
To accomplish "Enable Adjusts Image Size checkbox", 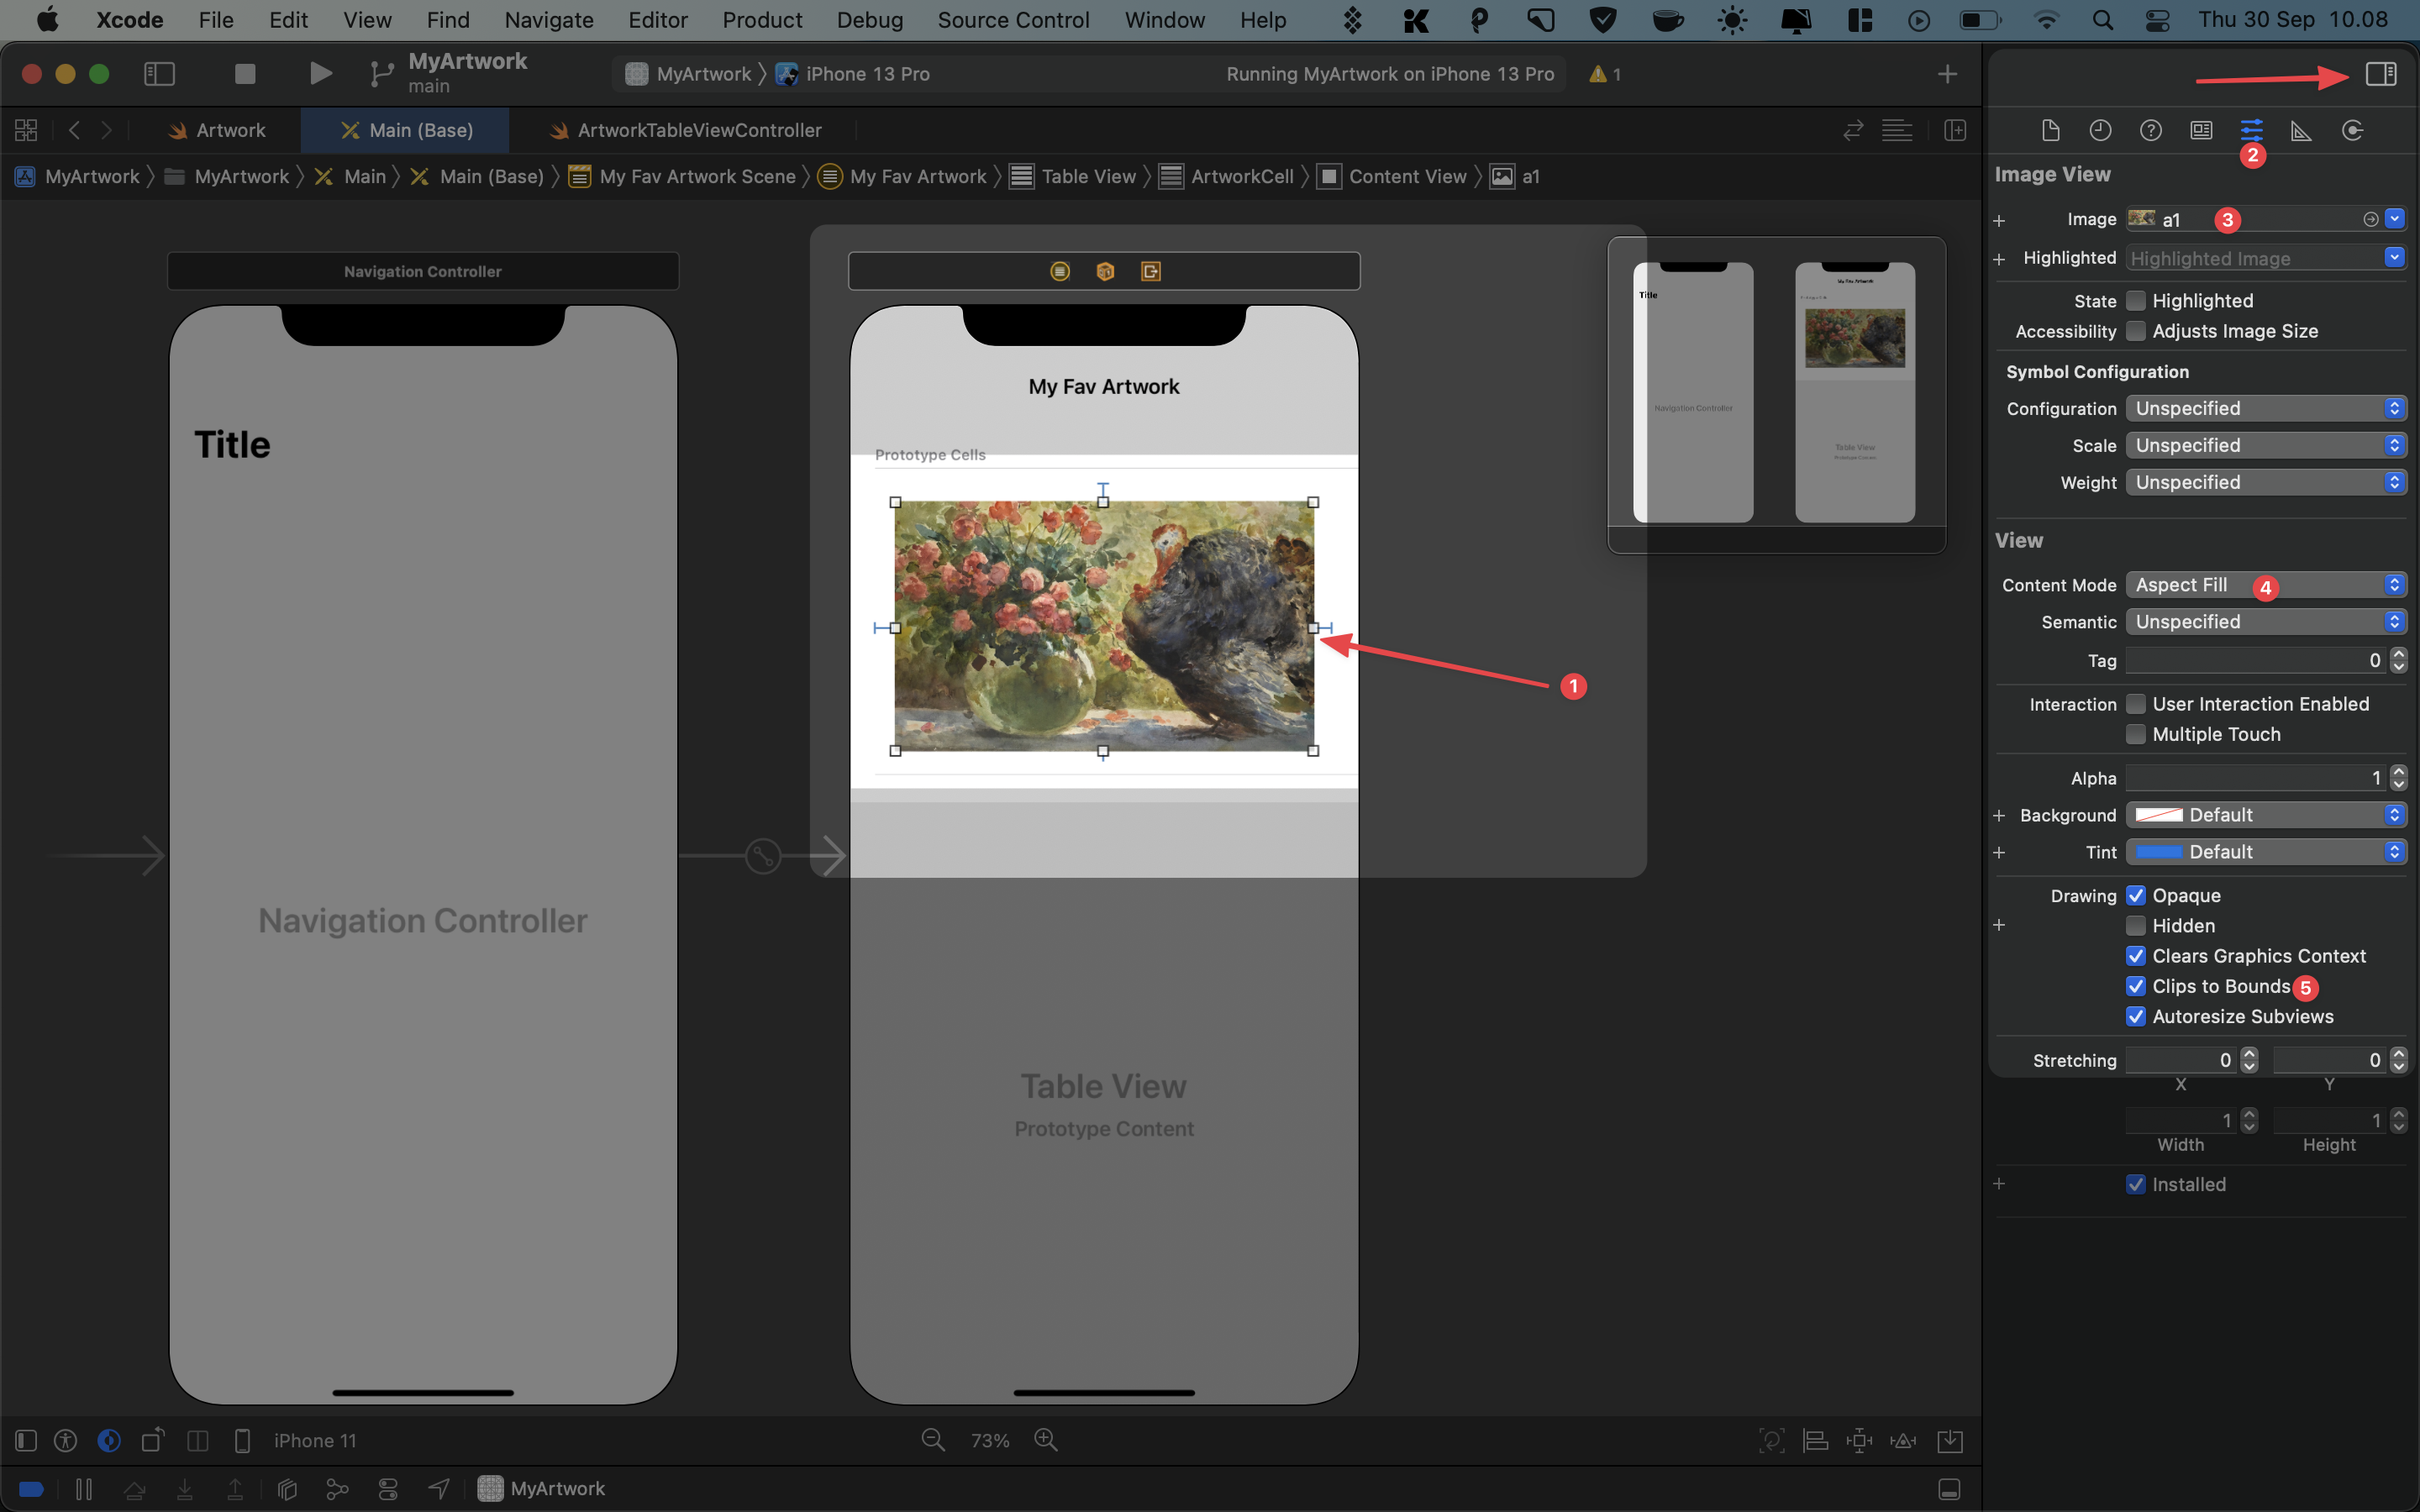I will [2135, 331].
